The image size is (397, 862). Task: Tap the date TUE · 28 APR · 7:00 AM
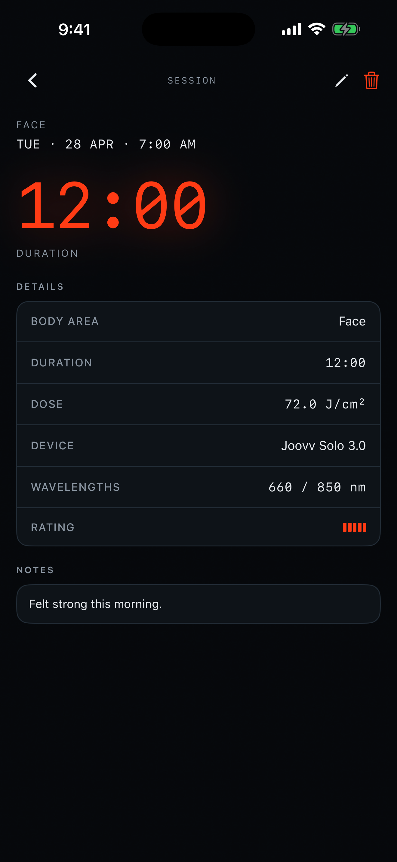[106, 144]
